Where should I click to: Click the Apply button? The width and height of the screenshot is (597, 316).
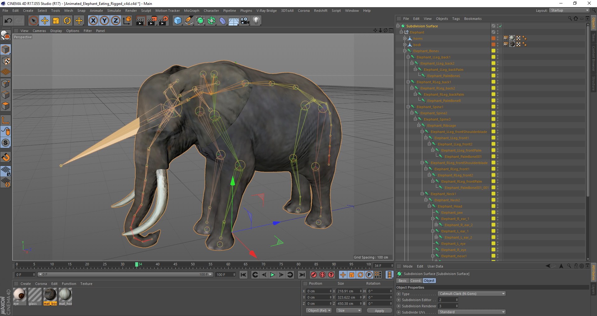379,310
